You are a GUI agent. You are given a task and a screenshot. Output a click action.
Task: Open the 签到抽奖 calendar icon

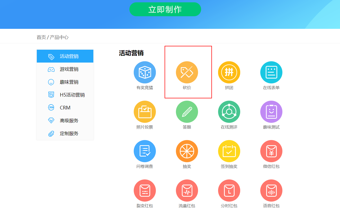click(229, 151)
